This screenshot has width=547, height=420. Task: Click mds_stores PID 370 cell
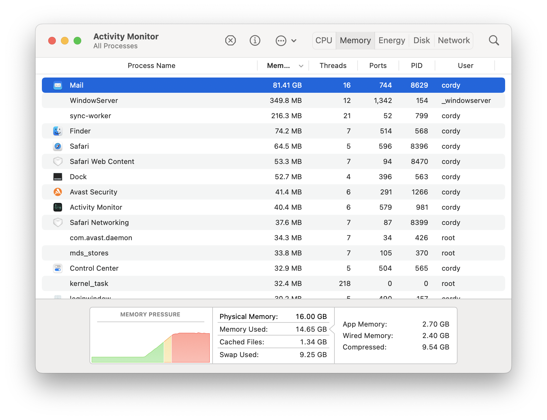click(x=422, y=253)
